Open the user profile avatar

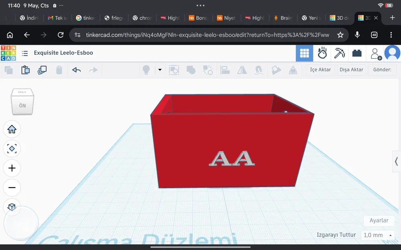[x=392, y=53]
